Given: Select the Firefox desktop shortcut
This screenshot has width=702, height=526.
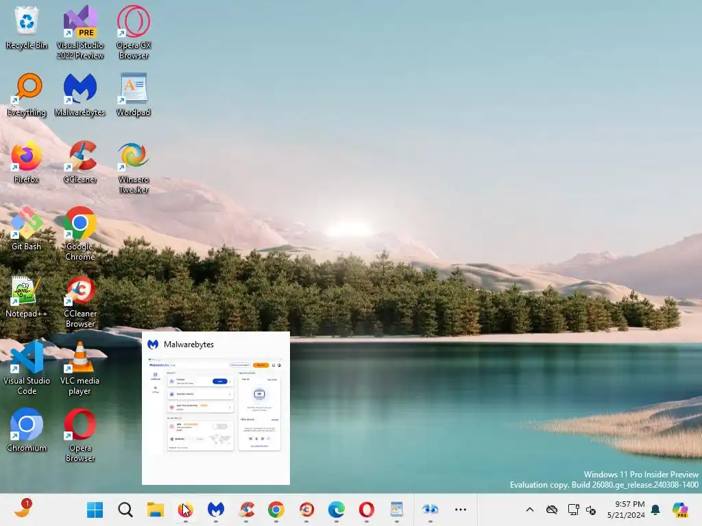Looking at the screenshot, I should click(27, 162).
